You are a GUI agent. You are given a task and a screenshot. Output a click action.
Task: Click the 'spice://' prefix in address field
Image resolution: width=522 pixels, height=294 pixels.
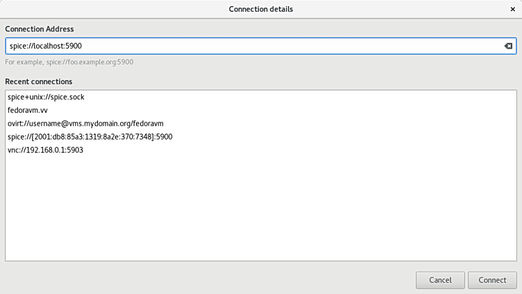tap(21, 46)
